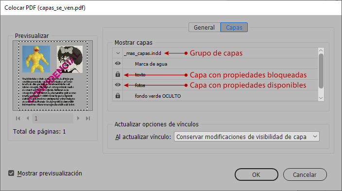The height and width of the screenshot is (191, 342).
Task: Uncheck Mostrar previsualización checkbox
Action: [11, 173]
